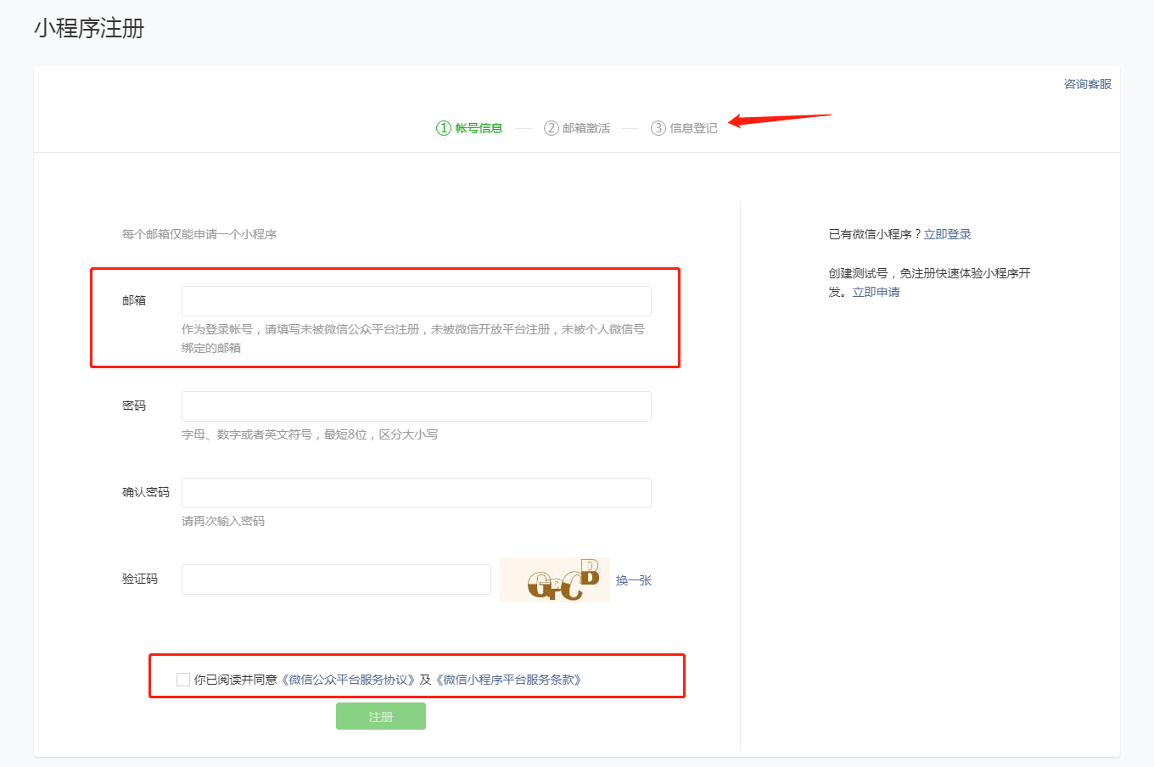The image size is (1154, 767).
Task: Click the 作为登录帐号 email hint text
Action: 413,339
